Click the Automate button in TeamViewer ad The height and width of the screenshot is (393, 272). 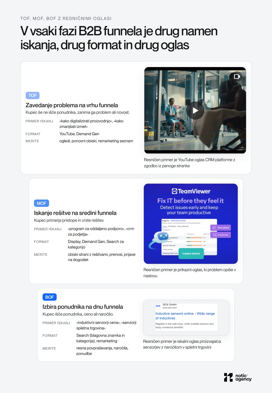click(x=221, y=235)
